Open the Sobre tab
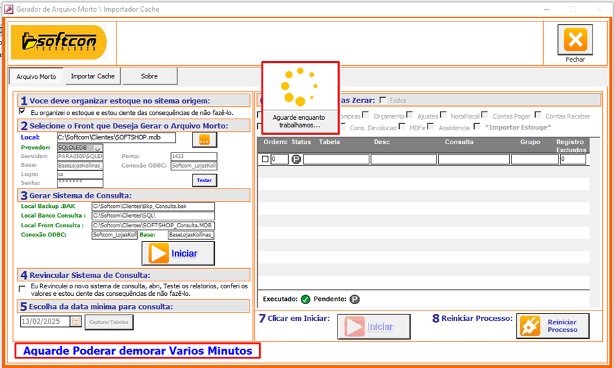 click(x=150, y=76)
